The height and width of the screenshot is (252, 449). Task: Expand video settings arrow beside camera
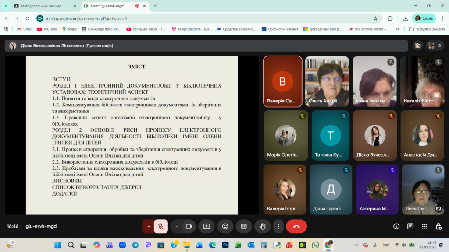pos(177,226)
